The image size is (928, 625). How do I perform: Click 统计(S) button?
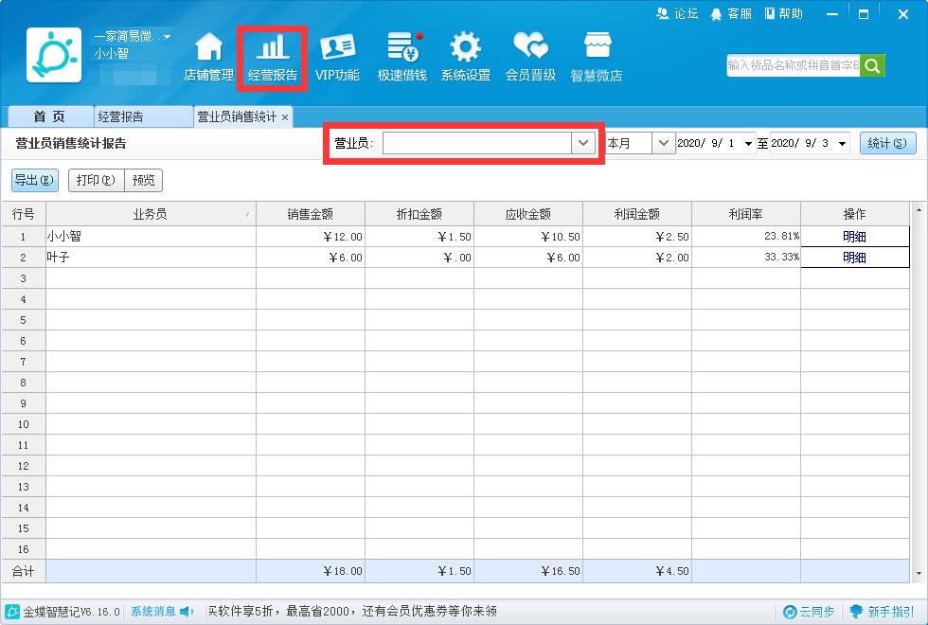[887, 143]
